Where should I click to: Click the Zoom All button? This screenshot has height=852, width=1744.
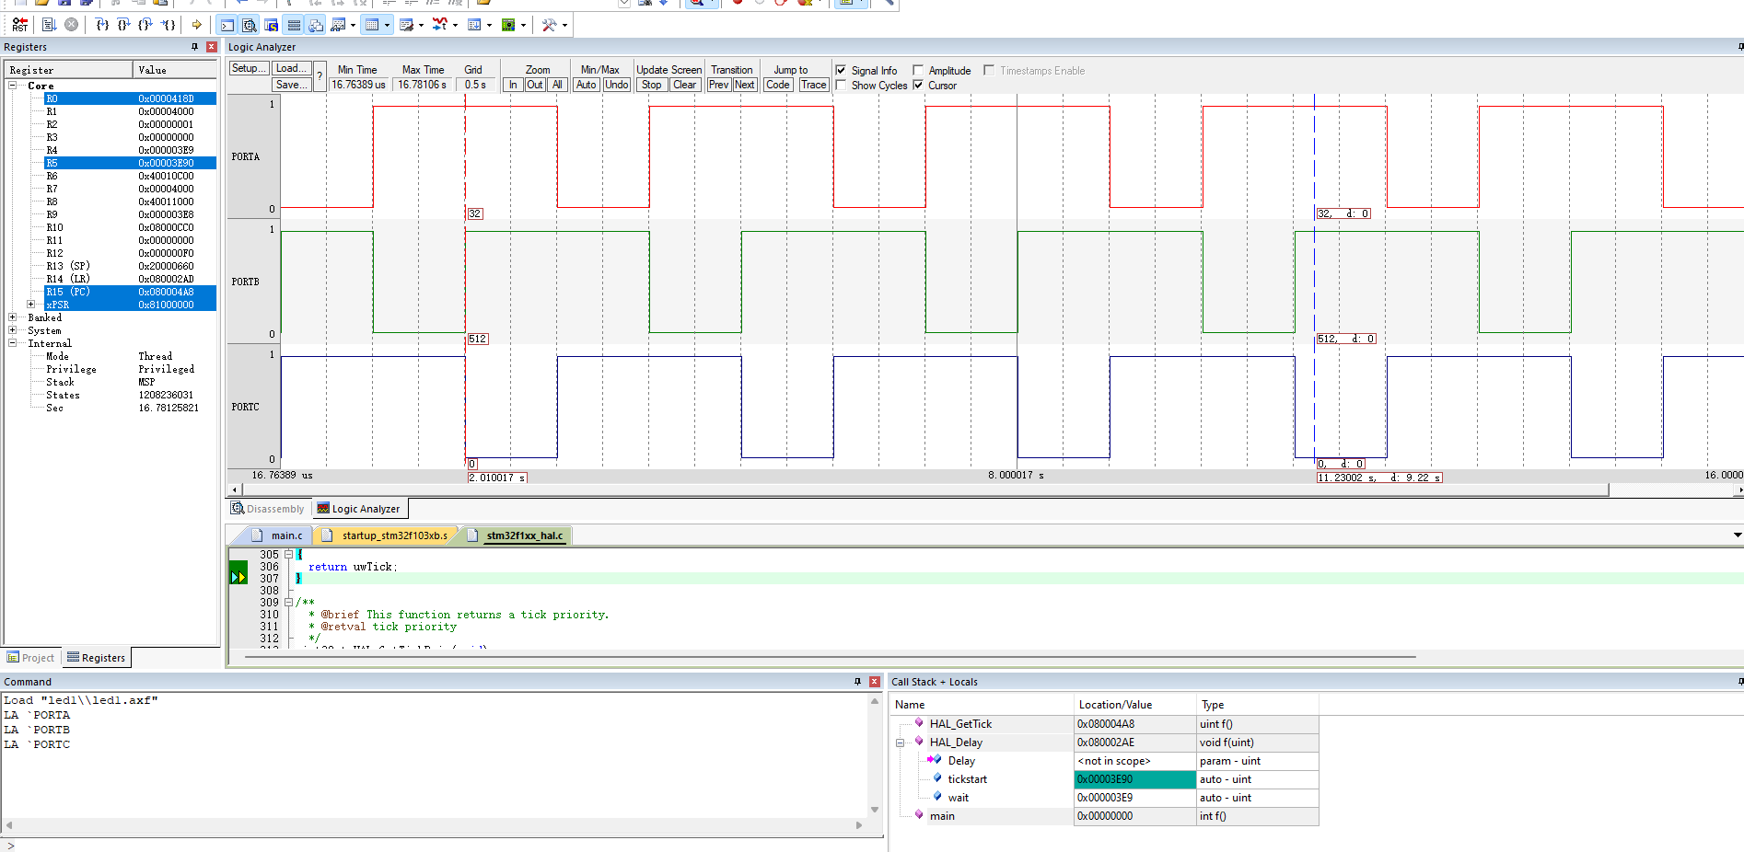557,85
